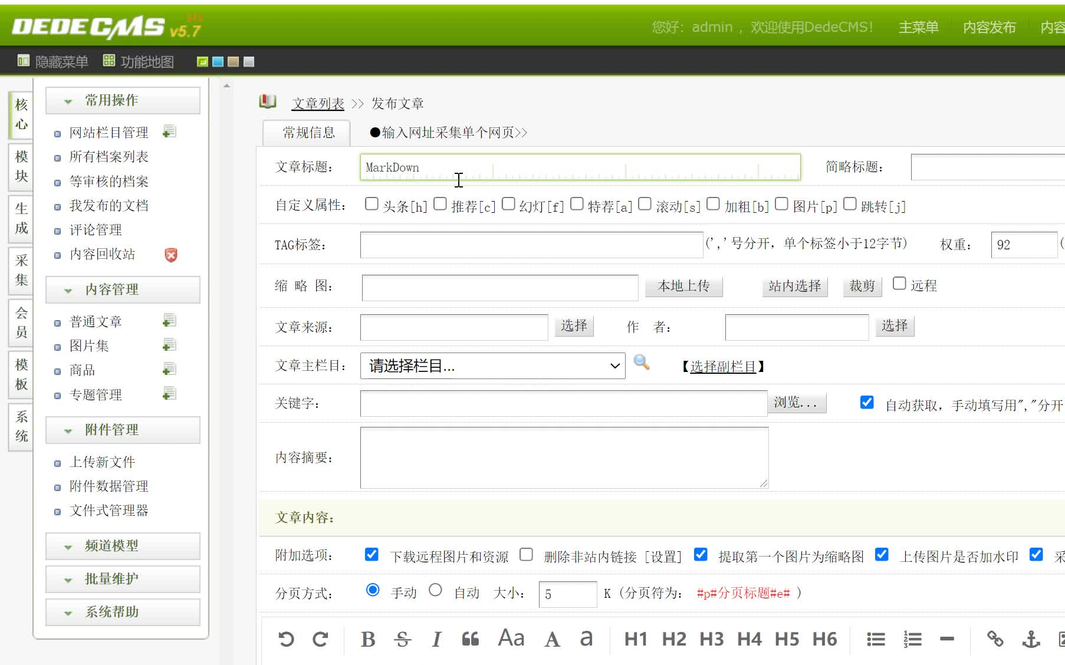Check the 图片[p] attribute box
The height and width of the screenshot is (665, 1065).
[x=782, y=204]
